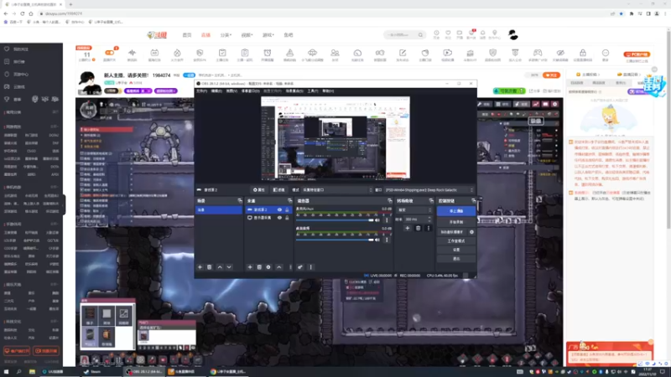Open desktop audio channel options dots

[387, 240]
